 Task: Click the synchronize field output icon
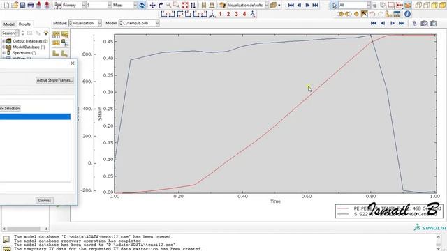[x=142, y=5]
